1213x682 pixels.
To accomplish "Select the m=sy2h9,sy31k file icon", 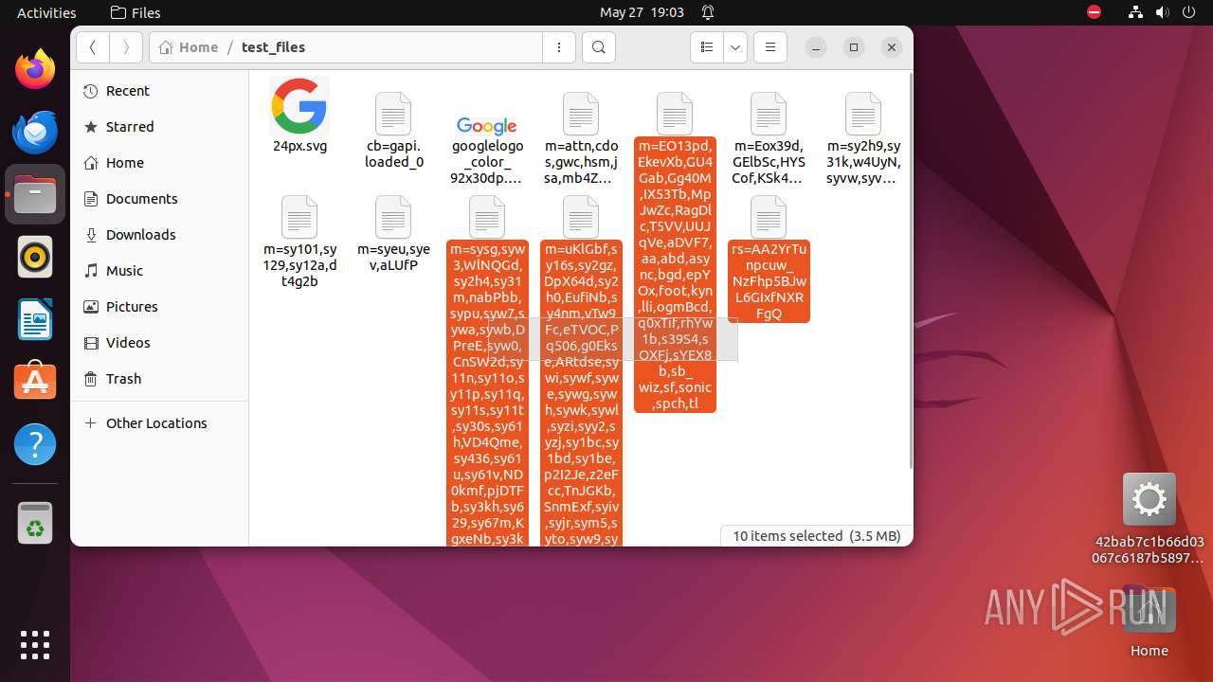I will tap(862, 115).
